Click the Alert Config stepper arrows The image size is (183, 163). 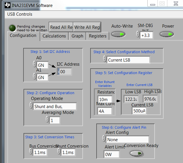coord(104,138)
